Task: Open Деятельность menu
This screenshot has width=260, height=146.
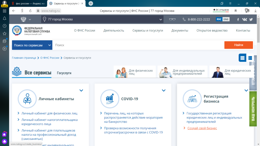Action: pos(114,30)
